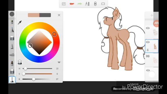Adjust the S saturation slider knob
Viewport: 167px width, 94px height.
23,74
